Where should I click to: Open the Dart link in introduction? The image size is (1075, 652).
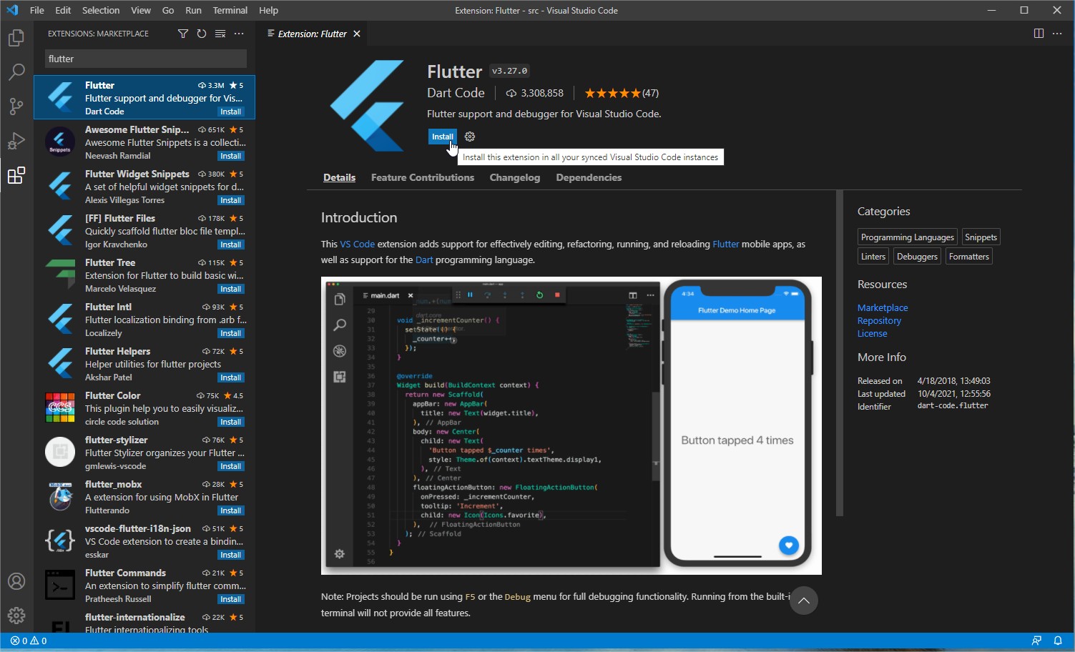coord(424,260)
